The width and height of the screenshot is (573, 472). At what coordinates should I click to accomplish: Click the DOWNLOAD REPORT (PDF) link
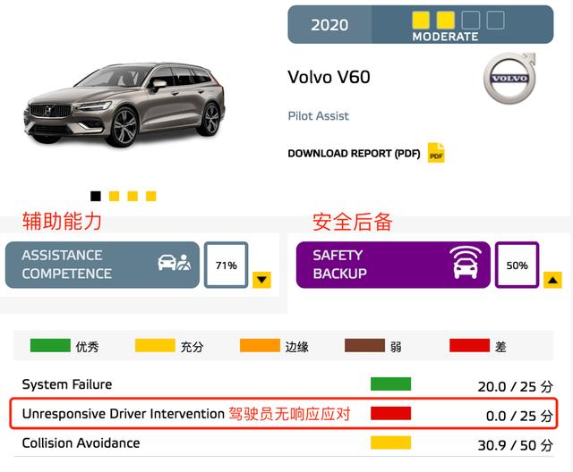tap(354, 154)
